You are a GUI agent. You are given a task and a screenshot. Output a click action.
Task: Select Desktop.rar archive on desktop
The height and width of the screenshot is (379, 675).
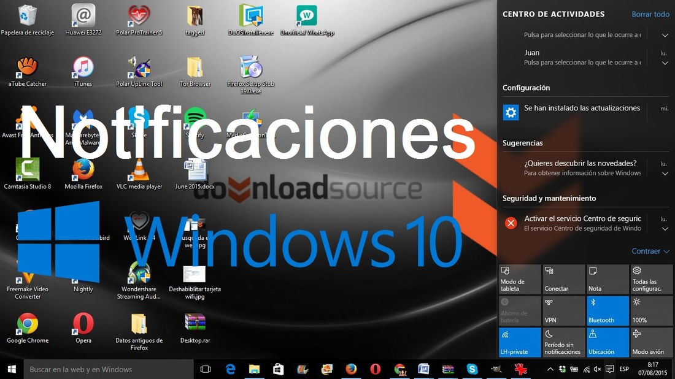tap(195, 328)
